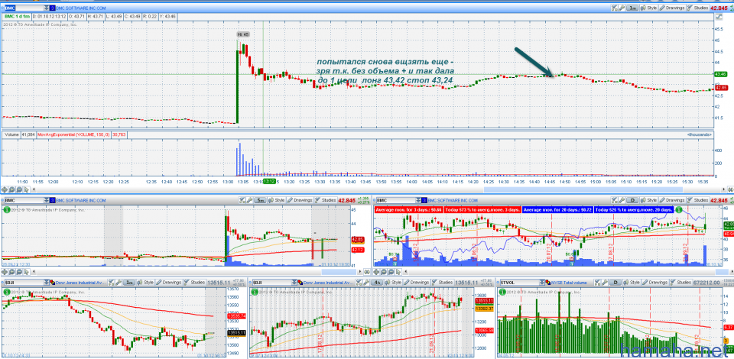Viewport: 734px width, 359px height.
Task: Click link icon beside $DJI symbol in 1m chart
Action: [x=52, y=283]
